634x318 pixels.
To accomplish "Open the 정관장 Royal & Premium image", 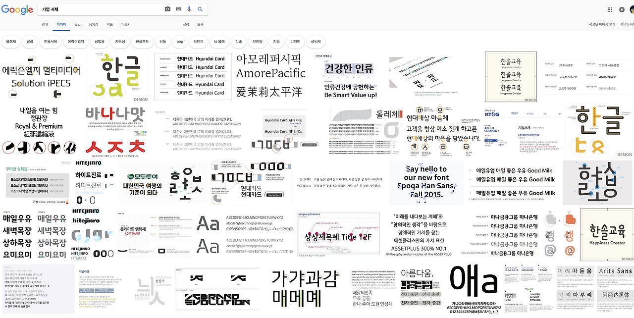I will pos(41,130).
